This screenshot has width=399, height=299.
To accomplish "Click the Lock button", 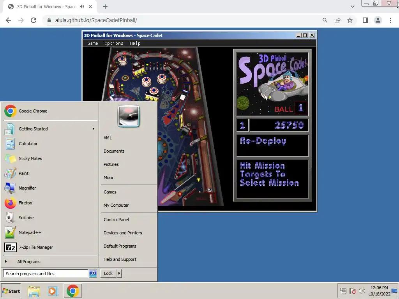I will pos(108,273).
